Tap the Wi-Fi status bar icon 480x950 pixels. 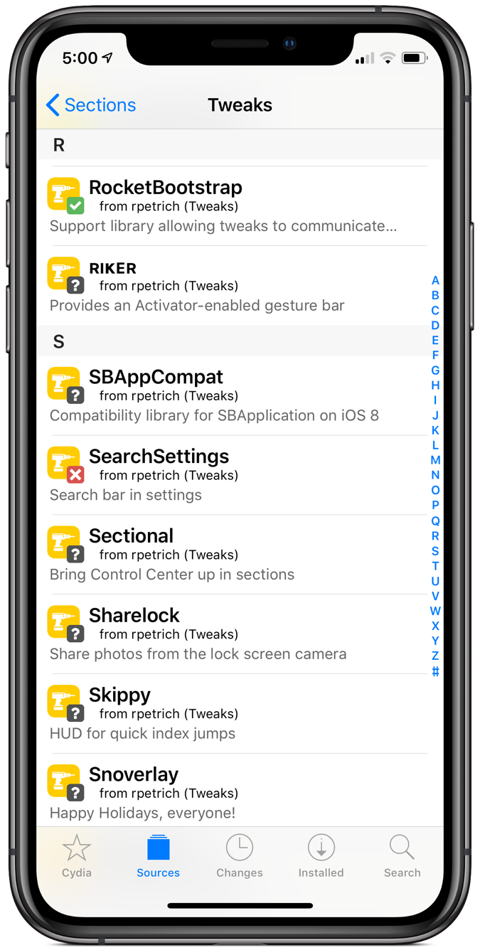point(388,58)
